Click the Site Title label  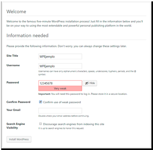pyautogui.click(x=12, y=56)
